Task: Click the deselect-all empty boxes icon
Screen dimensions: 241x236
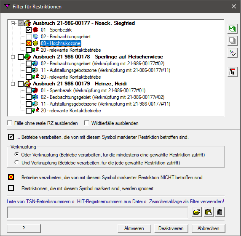Action: [232, 41]
